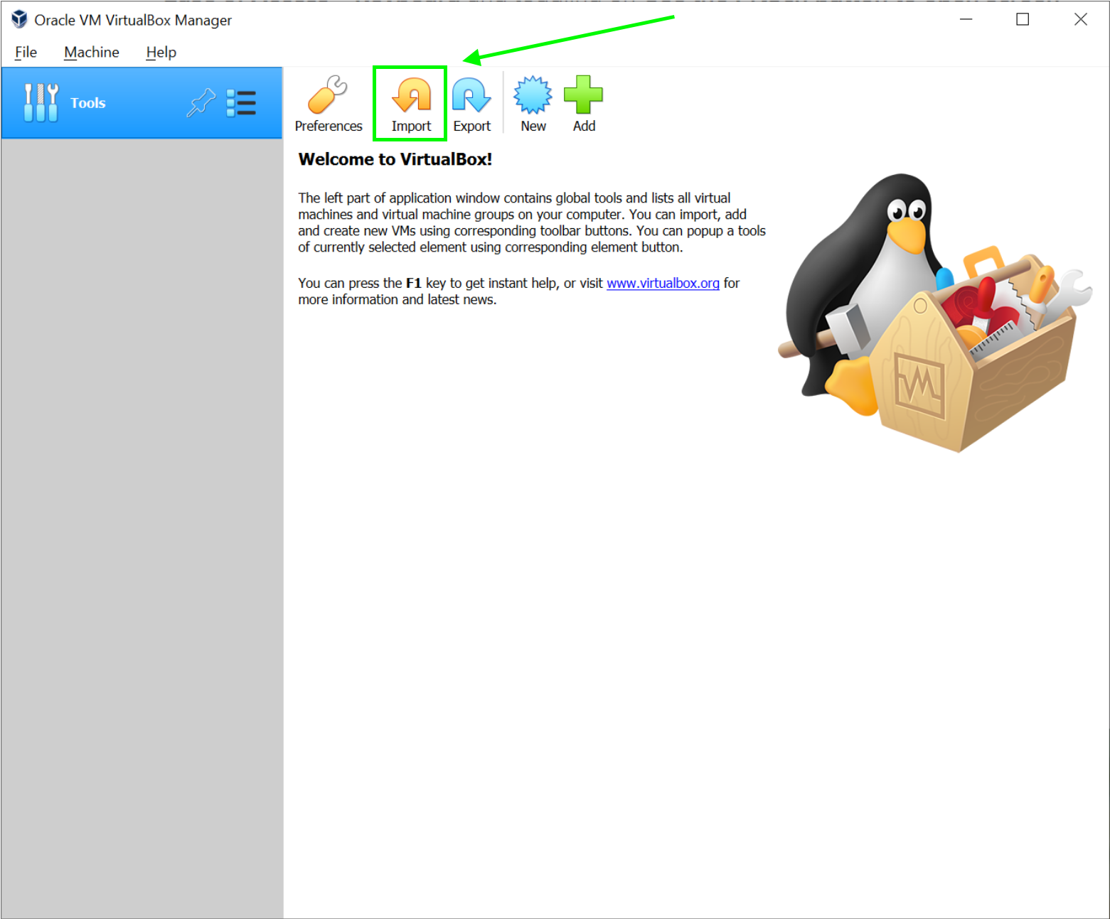Open the Machine menu

[92, 52]
